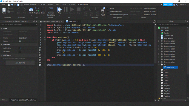Navigate Fwd with the arrow icon
Screen dimensions: 189x106
pyautogui.click(x=24, y=9)
